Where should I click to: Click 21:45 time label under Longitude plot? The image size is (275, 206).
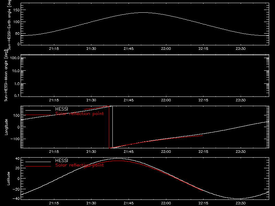[129, 151]
